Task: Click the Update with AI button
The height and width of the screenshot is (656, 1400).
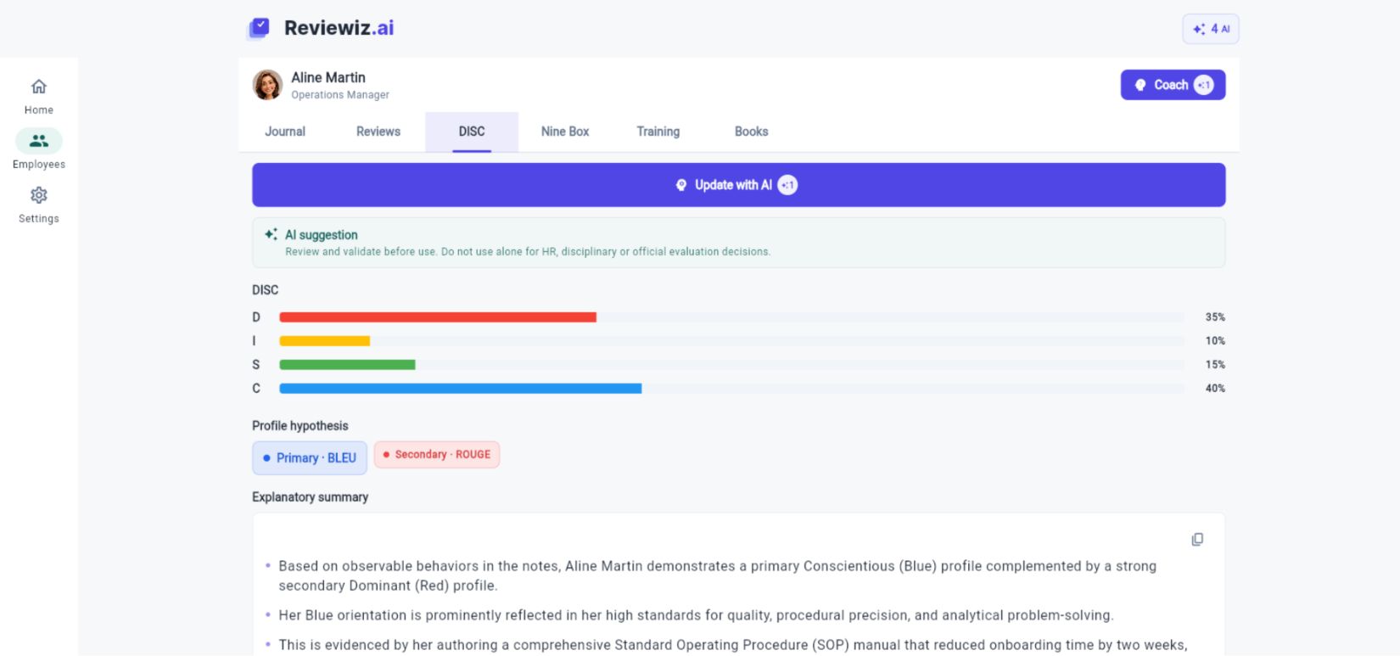Action: (x=738, y=185)
